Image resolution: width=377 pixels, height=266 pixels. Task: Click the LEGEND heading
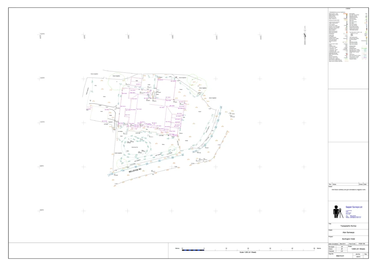[348, 9]
